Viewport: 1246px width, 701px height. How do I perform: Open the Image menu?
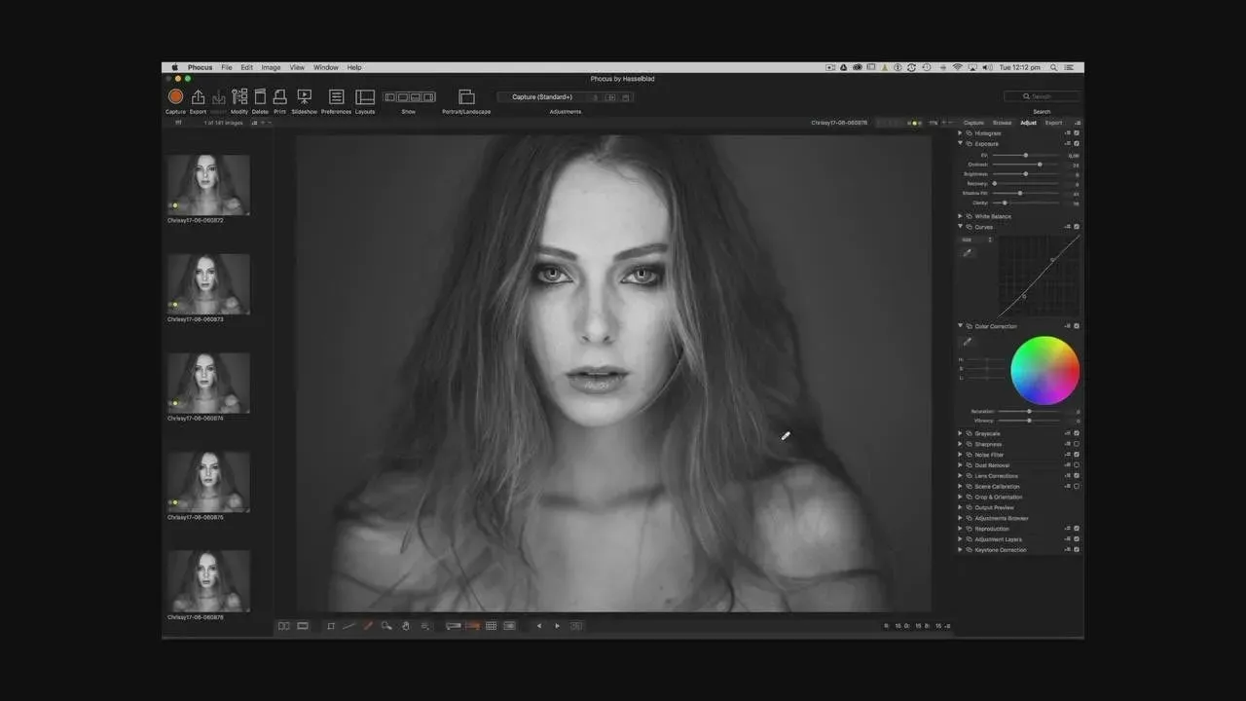point(271,68)
